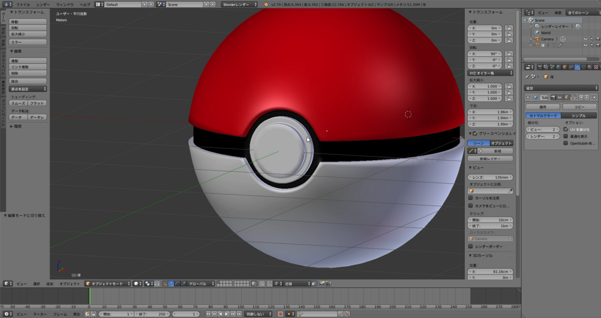
Task: Open the Blenderレンダー engine dropdown
Action: (239, 5)
